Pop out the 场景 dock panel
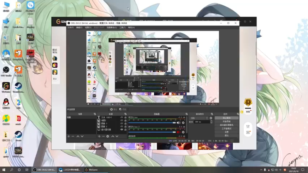 click(95, 114)
